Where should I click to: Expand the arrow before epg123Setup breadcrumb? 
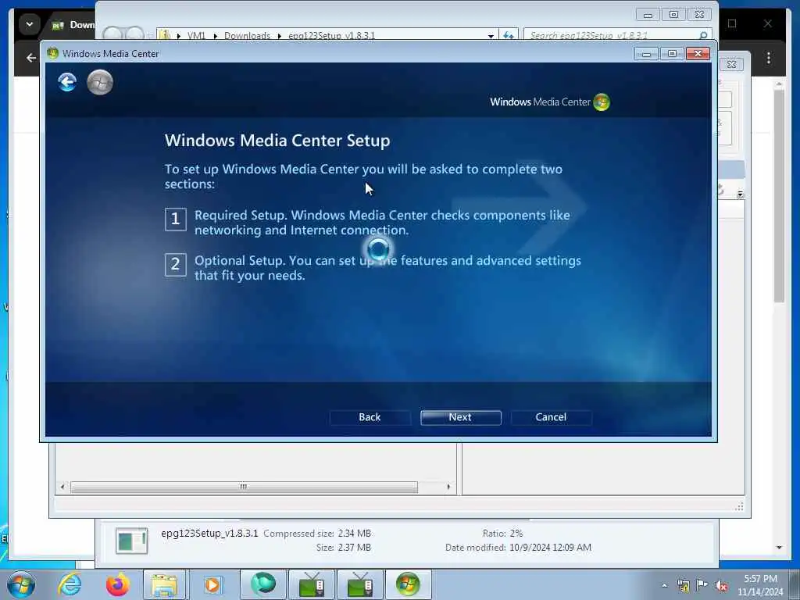[x=280, y=36]
